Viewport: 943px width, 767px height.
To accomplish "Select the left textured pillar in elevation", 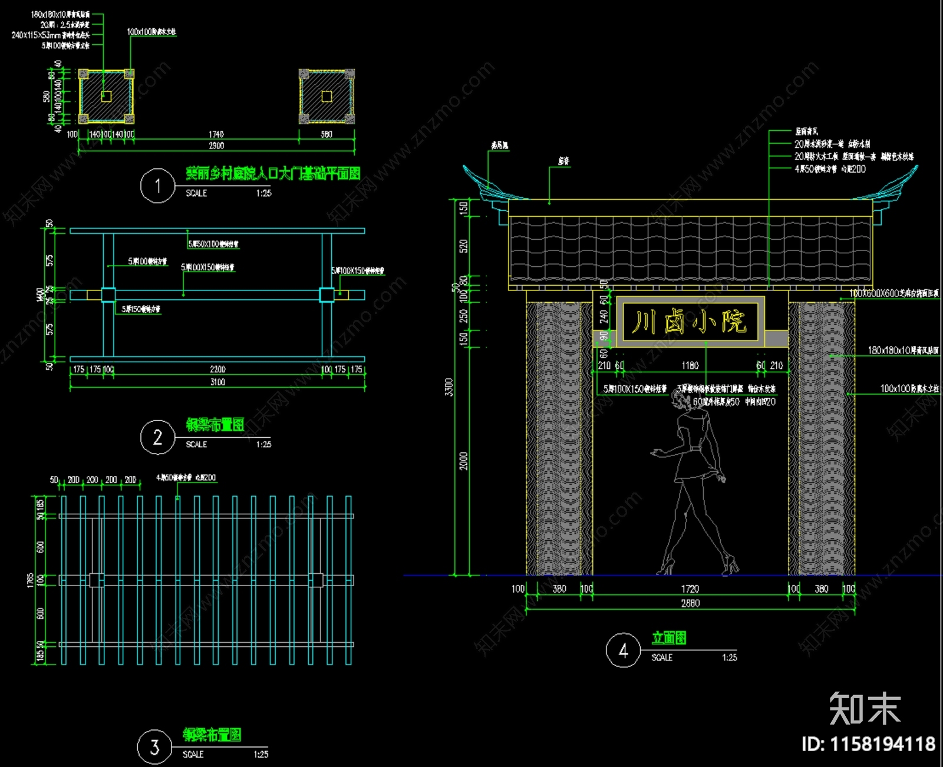I will tap(559, 439).
